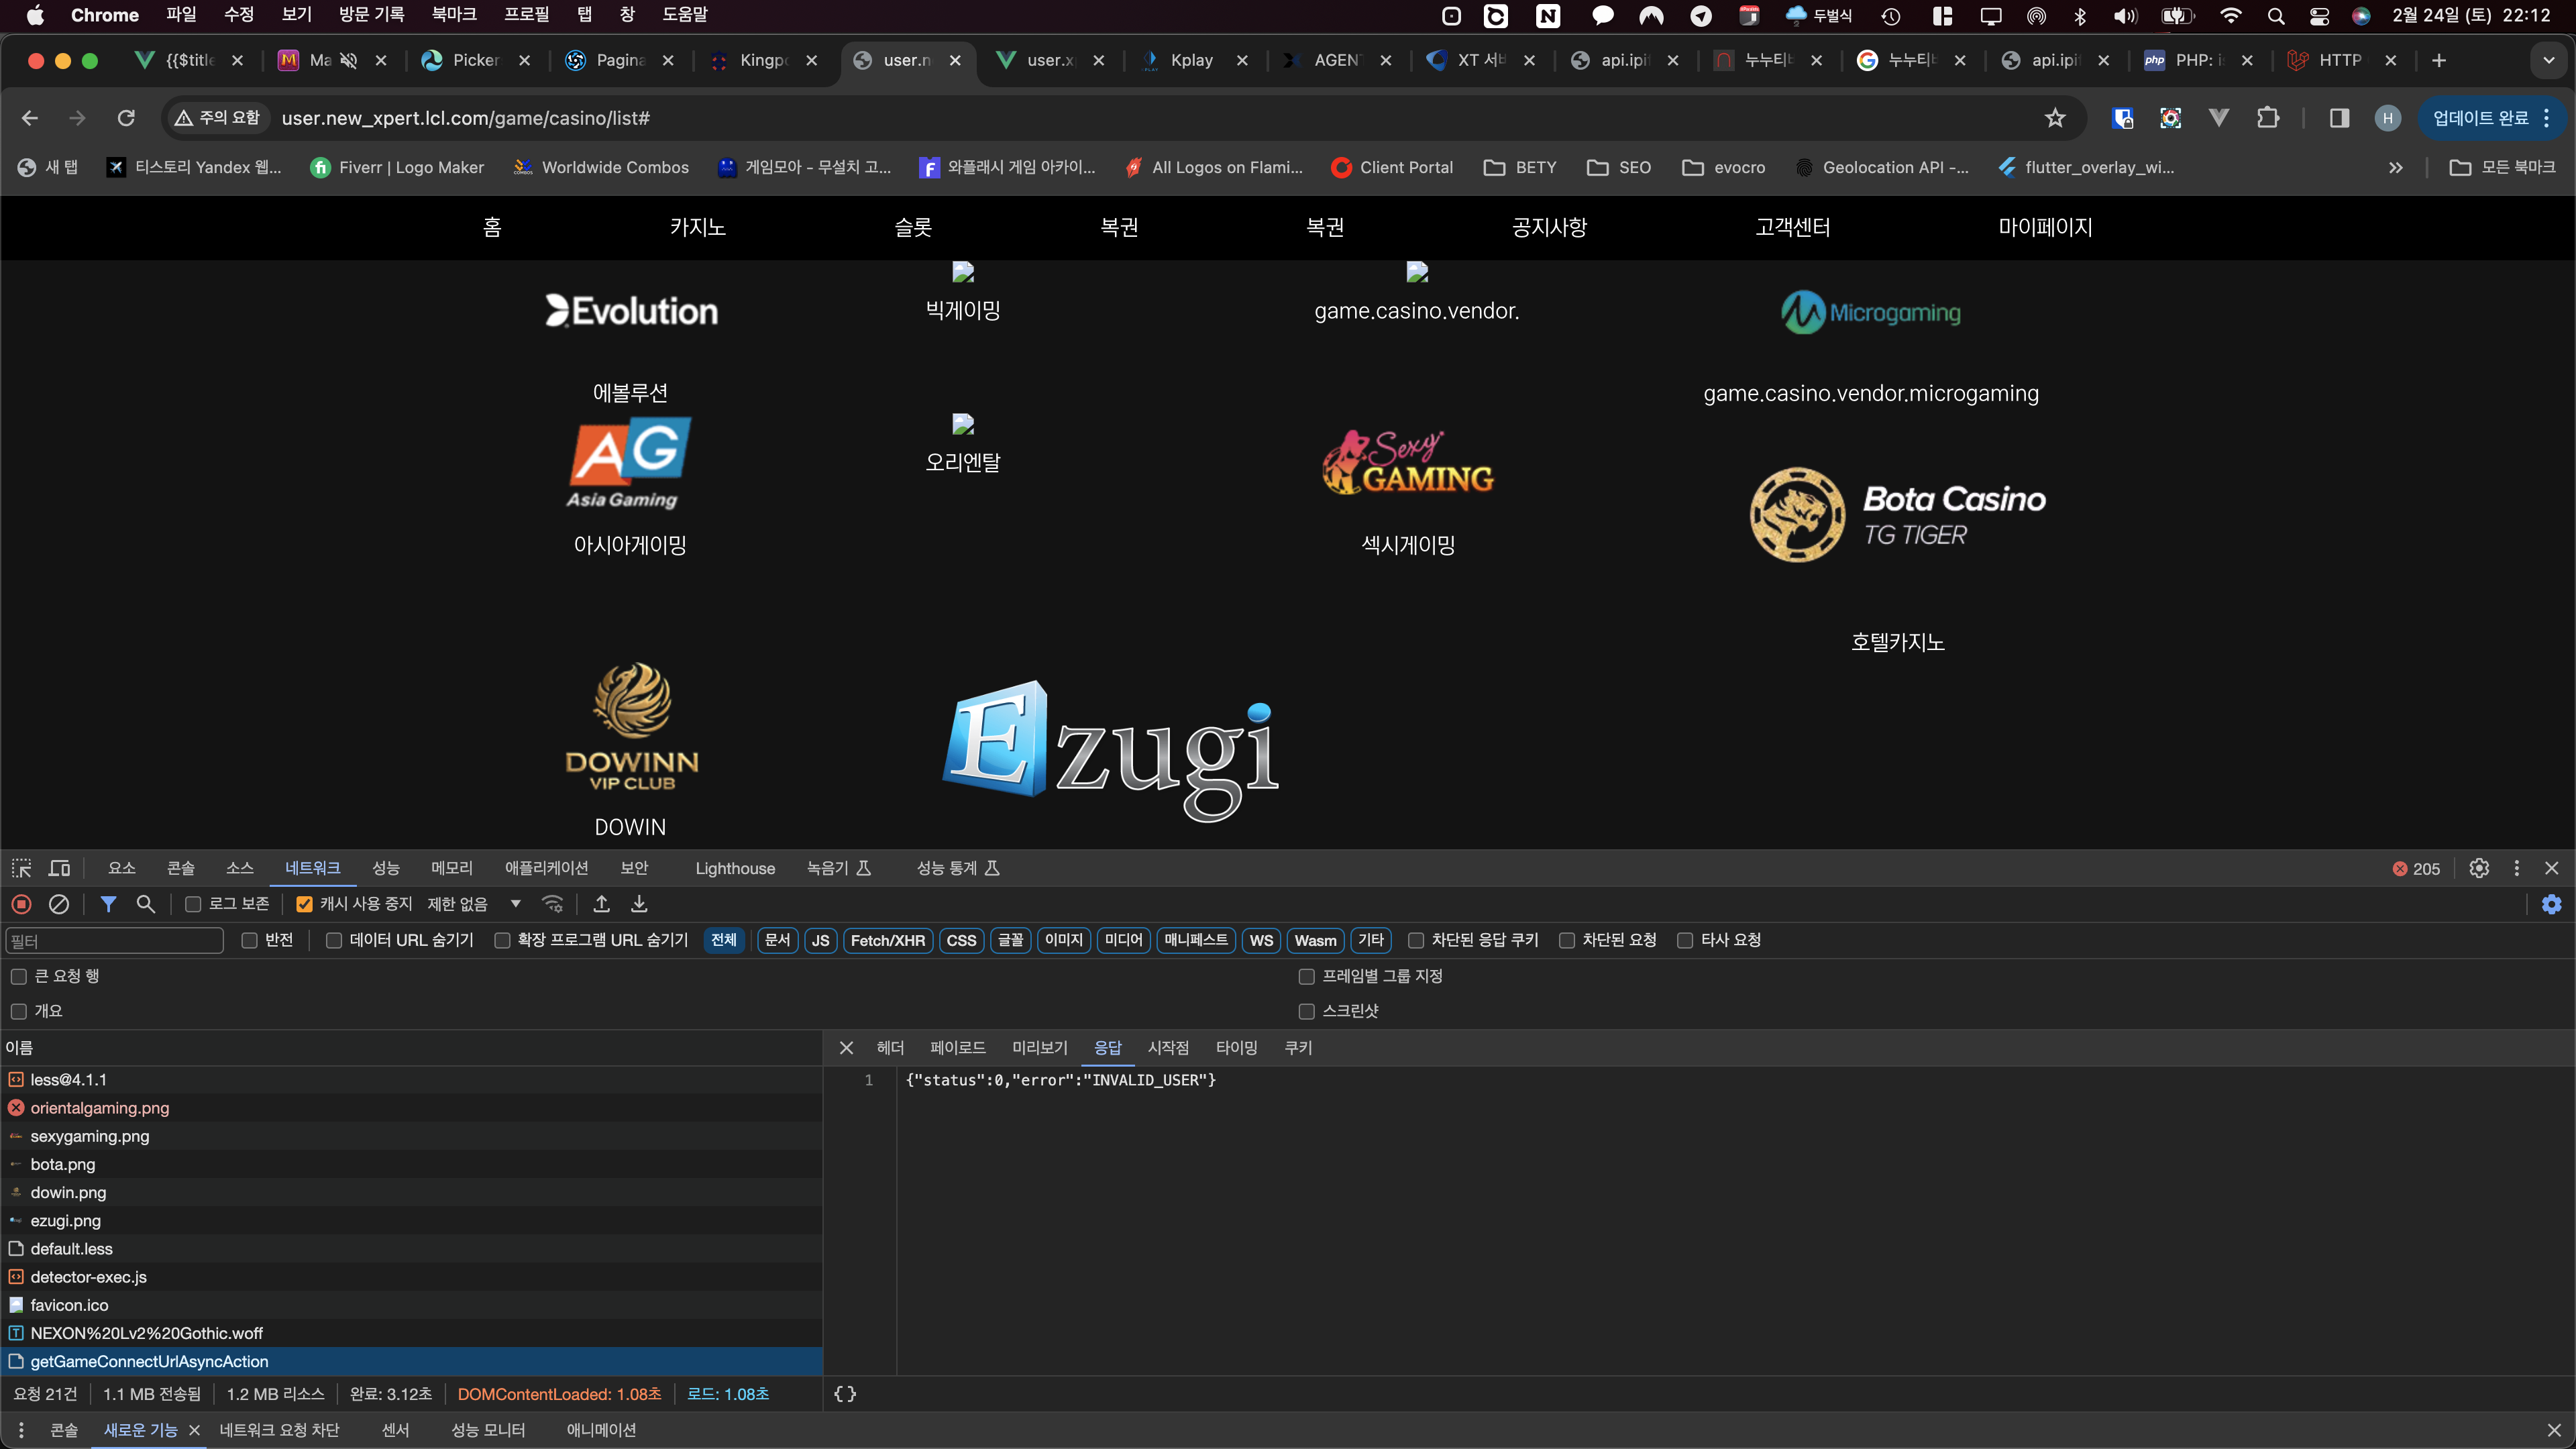The height and width of the screenshot is (1449, 2576).
Task: Enable the 로그 보존 checkbox
Action: pyautogui.click(x=193, y=904)
